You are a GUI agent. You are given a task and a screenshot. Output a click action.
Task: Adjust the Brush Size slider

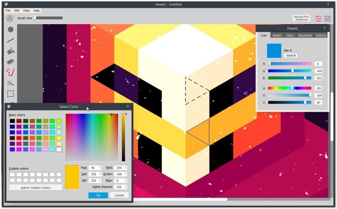[48, 18]
